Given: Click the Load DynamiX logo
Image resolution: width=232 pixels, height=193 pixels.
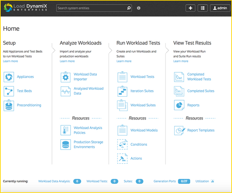Looking at the screenshot, I should (26, 7).
